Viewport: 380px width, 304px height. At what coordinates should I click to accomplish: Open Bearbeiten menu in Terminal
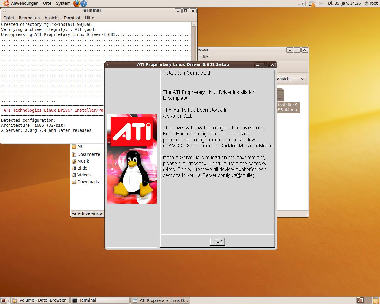(x=29, y=18)
